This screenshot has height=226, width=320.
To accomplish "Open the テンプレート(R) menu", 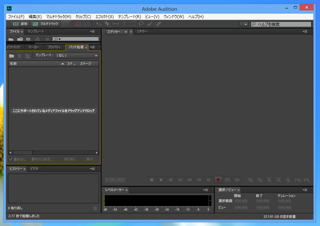I will coord(129,17).
